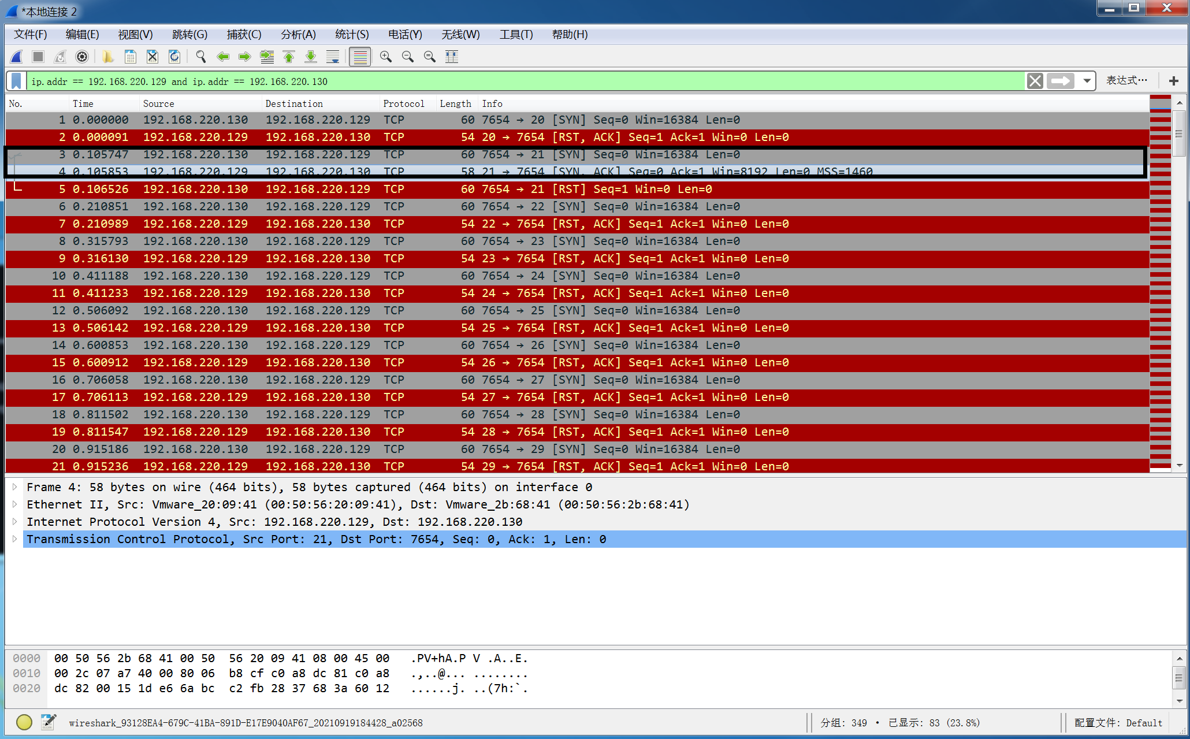The image size is (1190, 739).
Task: Select packet 5 RST row
Action: [577, 190]
